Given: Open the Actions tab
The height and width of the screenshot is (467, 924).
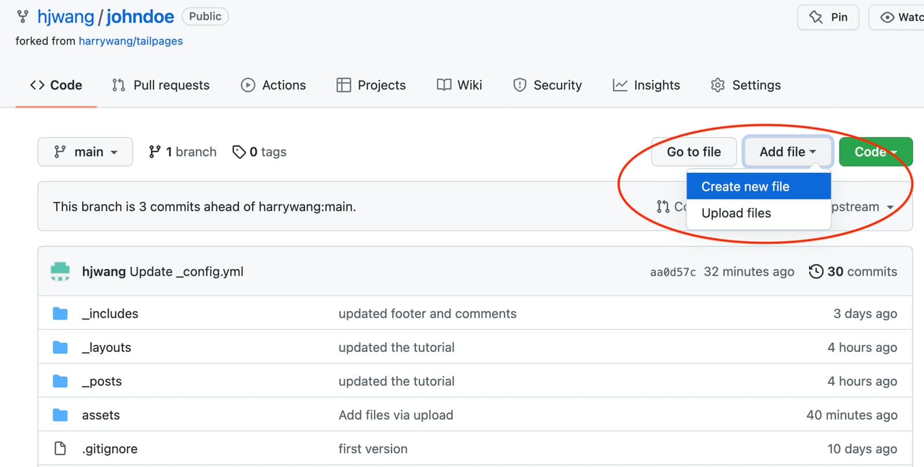Looking at the screenshot, I should pos(273,85).
